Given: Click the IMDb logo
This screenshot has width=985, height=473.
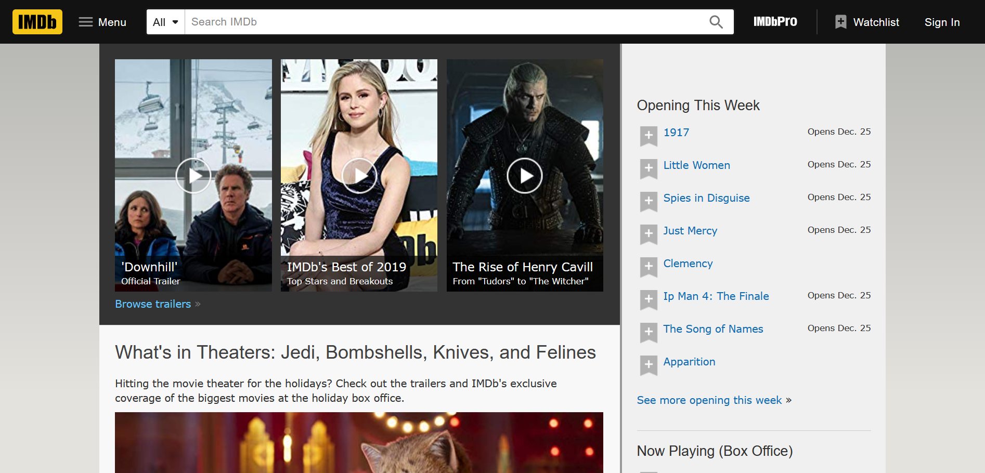Looking at the screenshot, I should [37, 21].
